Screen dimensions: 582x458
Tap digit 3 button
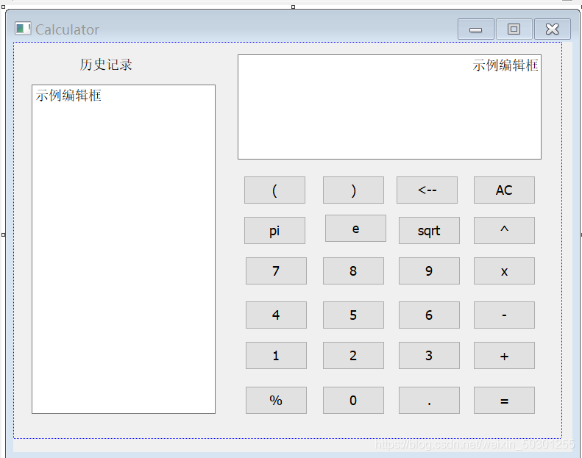tap(429, 356)
